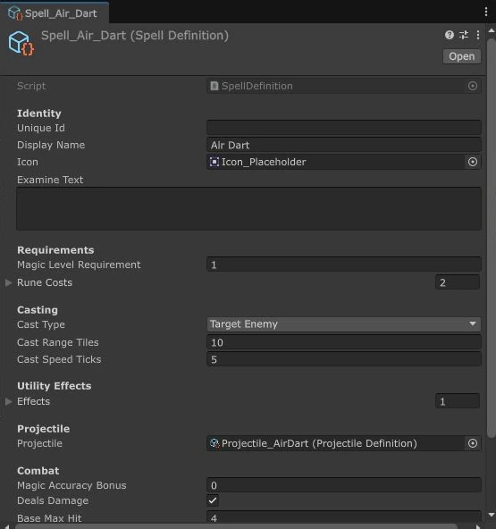
Task: Click the Base Max Hit field
Action: coord(343,517)
